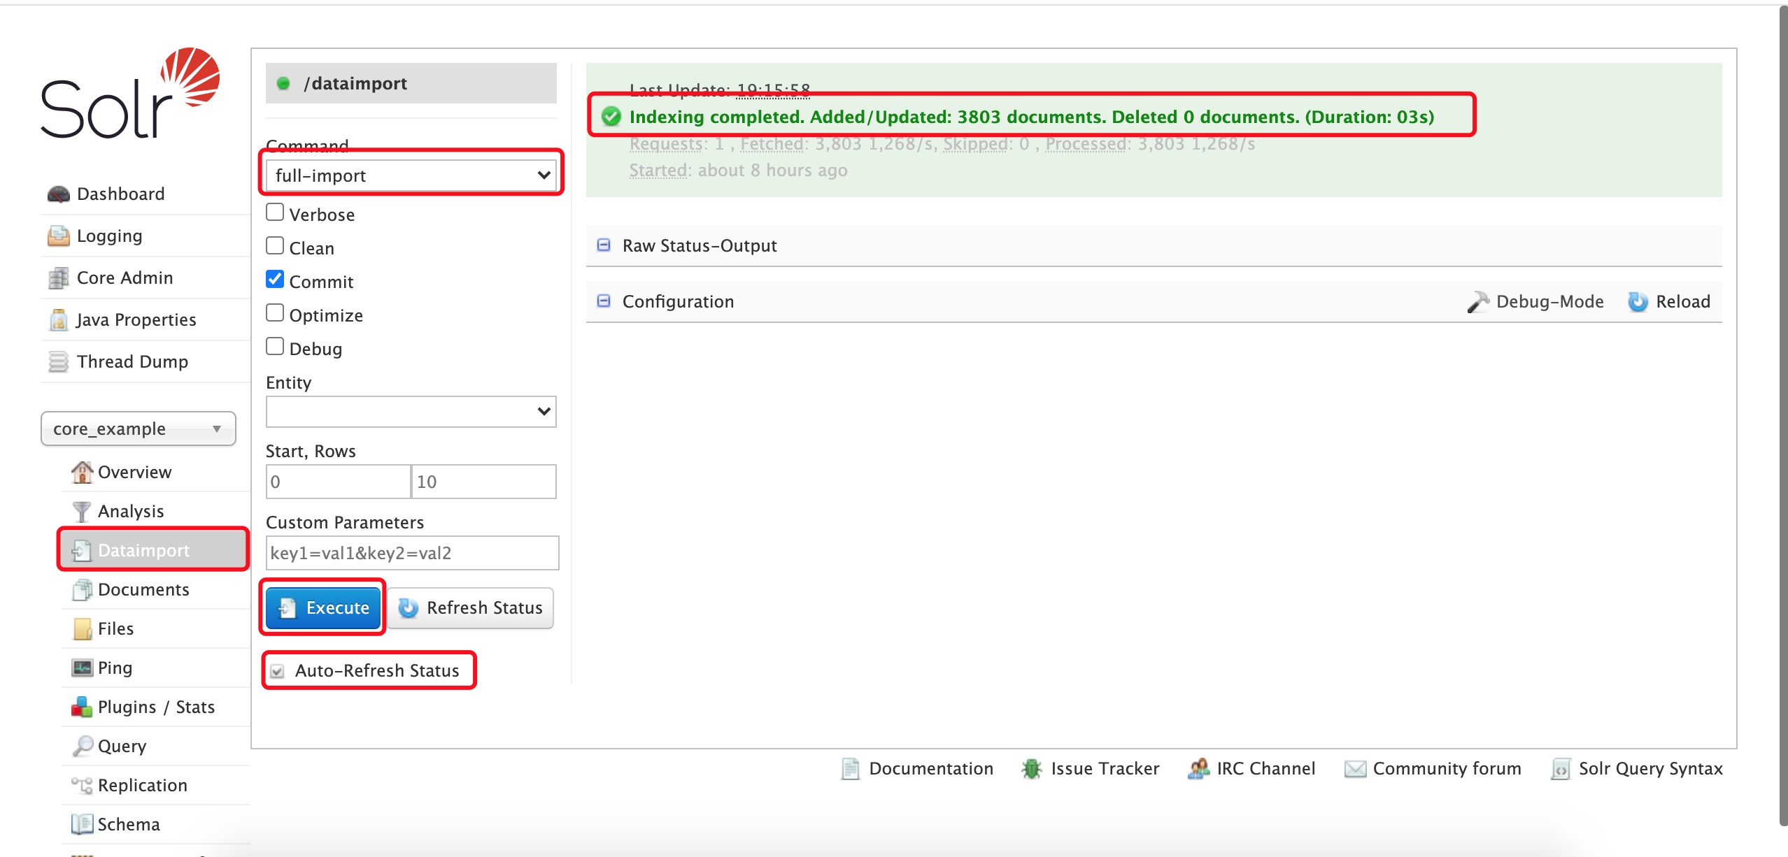Viewport: 1788px width, 857px height.
Task: Click the Solr logo
Action: (x=130, y=93)
